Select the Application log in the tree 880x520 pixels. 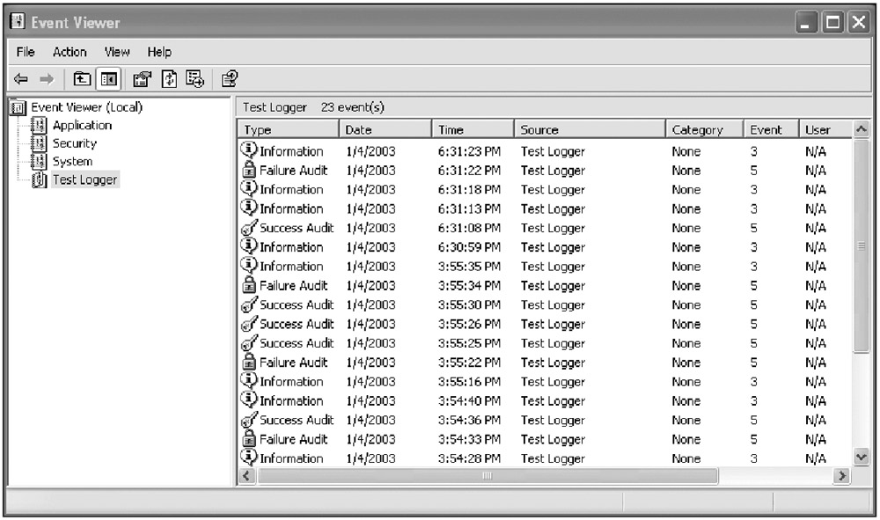81,125
